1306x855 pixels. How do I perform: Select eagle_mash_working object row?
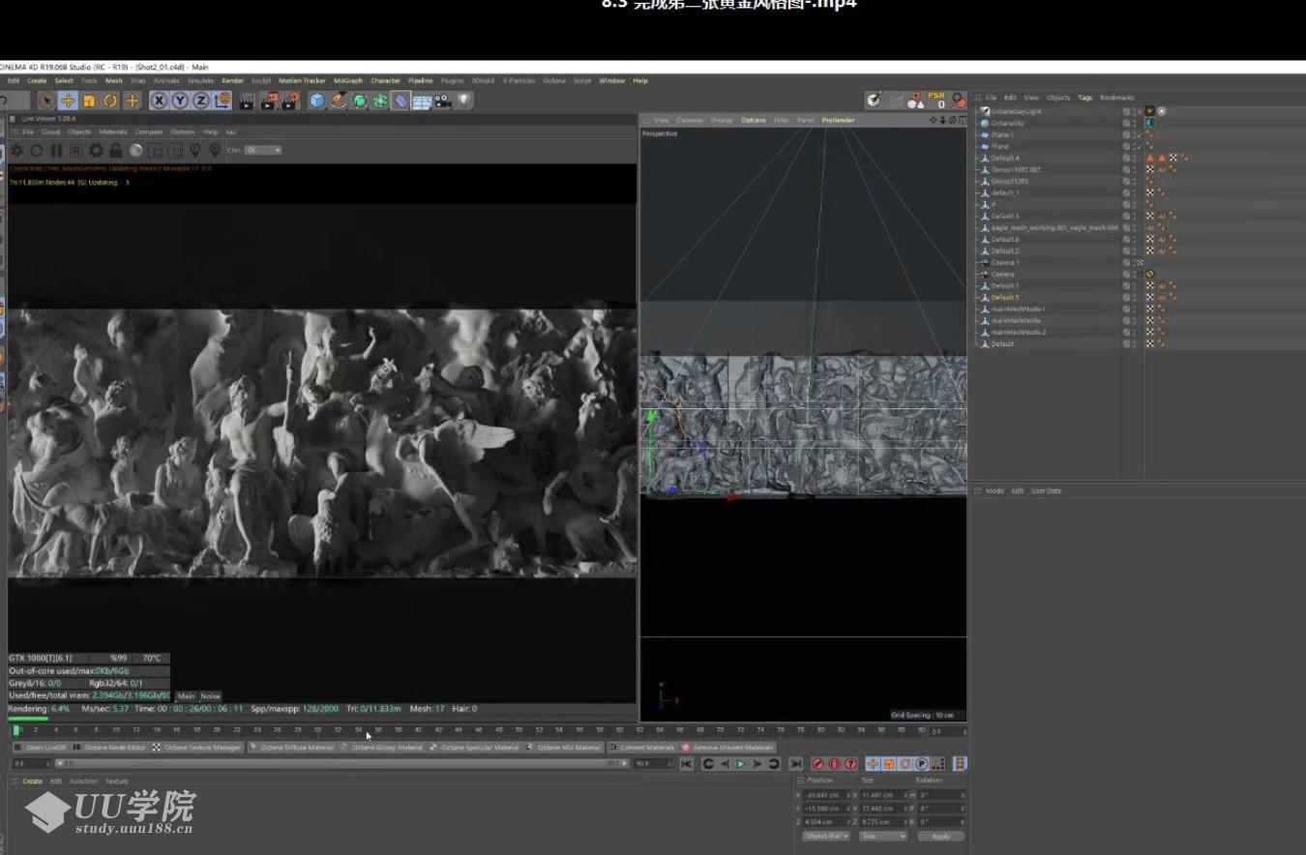coord(1054,227)
